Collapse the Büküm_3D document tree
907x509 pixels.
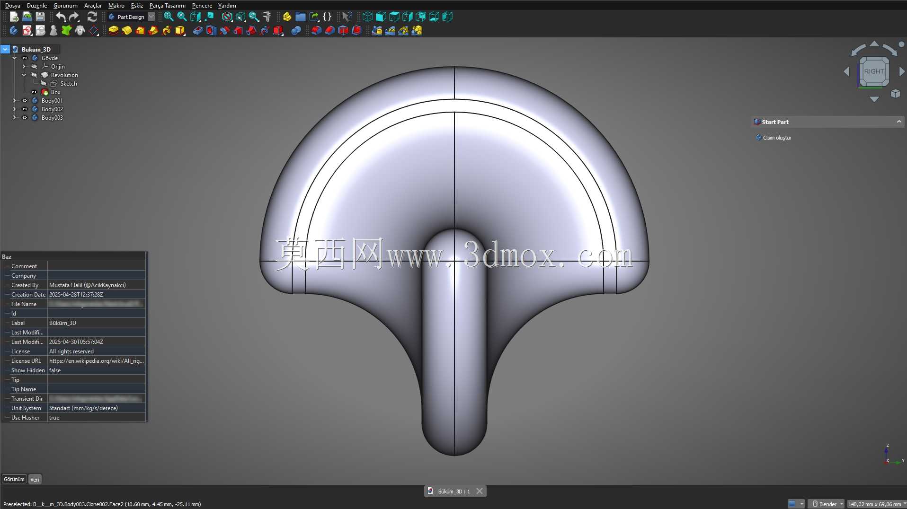click(5, 49)
